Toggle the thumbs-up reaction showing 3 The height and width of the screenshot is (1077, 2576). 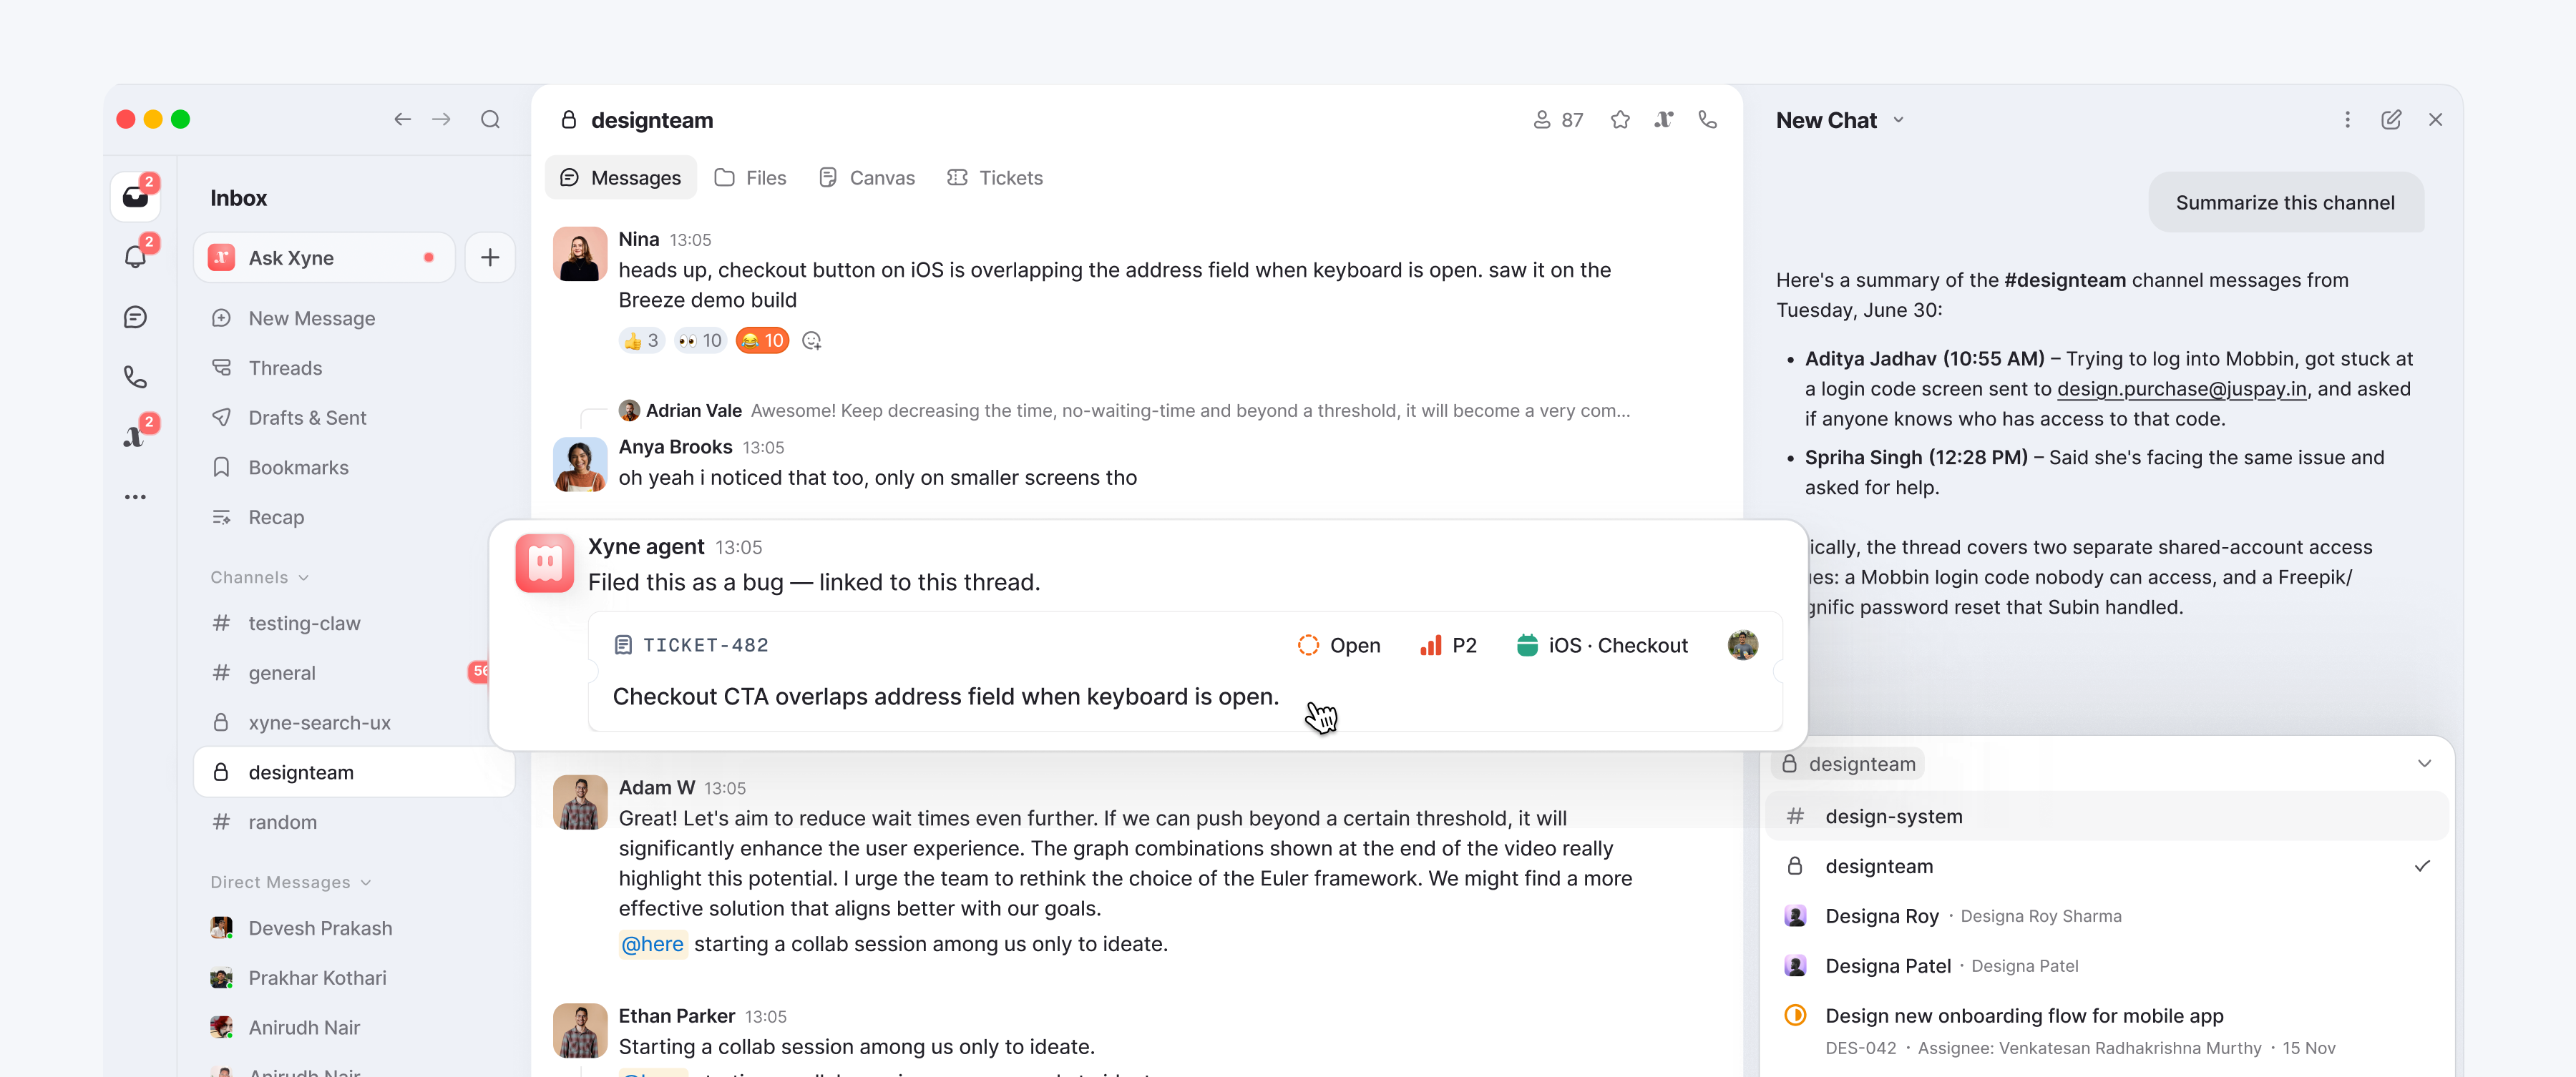(641, 340)
